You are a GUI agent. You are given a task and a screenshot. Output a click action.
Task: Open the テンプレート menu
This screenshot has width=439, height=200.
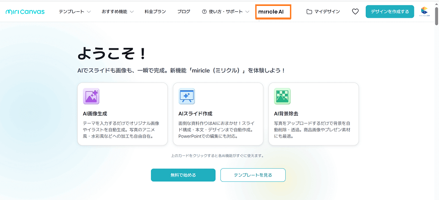[x=75, y=12]
